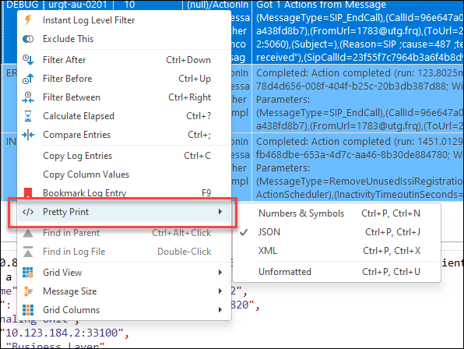
Task: Click the Calculate Elapsed hourglass icon
Action: pos(28,116)
